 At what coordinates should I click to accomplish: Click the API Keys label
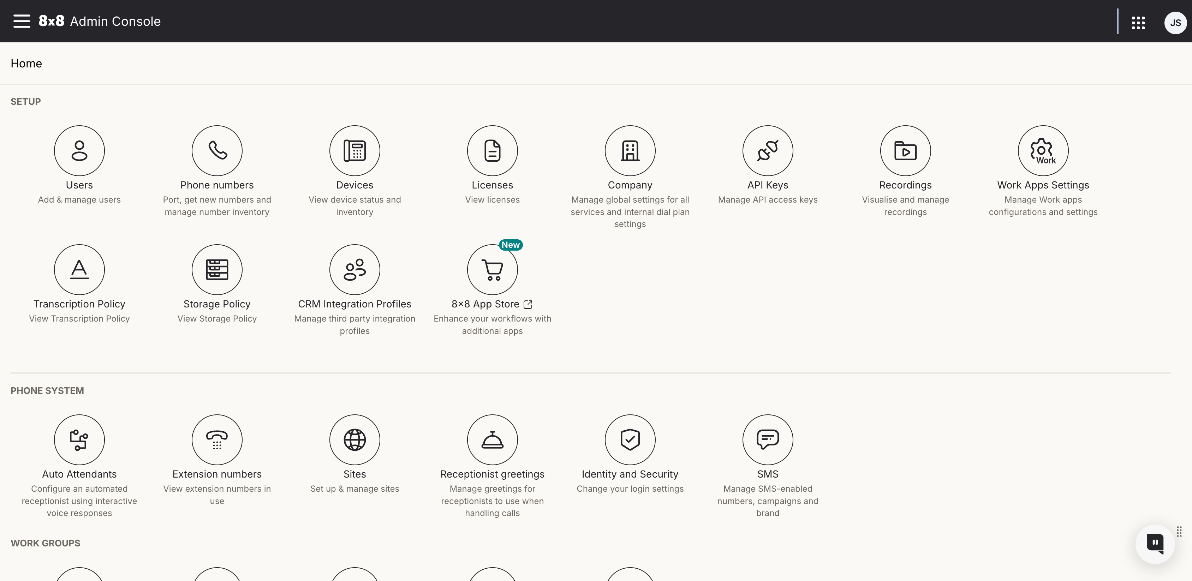pos(768,185)
